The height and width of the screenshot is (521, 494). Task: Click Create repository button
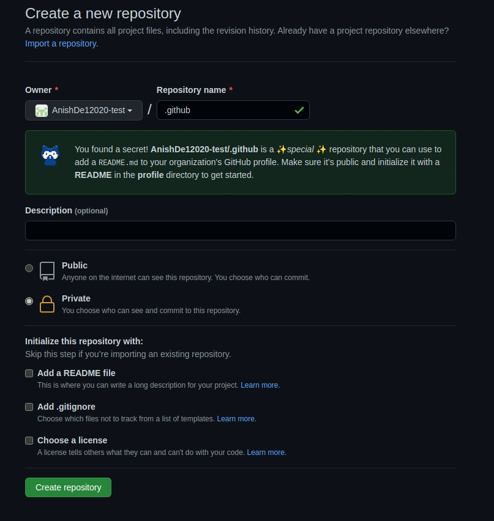[x=68, y=487]
